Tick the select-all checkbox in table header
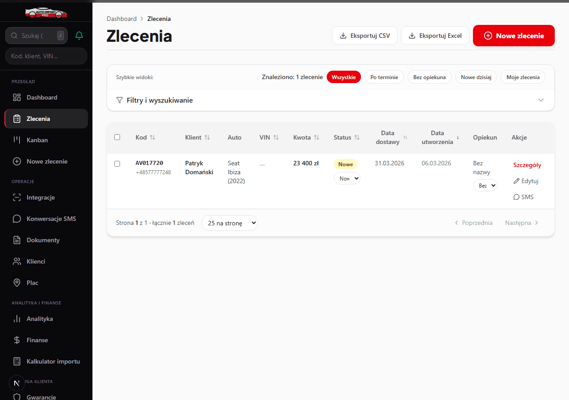Viewport: 569px width, 400px height. coord(117,137)
